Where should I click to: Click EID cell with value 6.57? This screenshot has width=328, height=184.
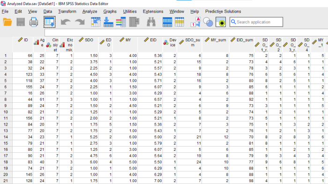pyautogui.click(x=150, y=99)
